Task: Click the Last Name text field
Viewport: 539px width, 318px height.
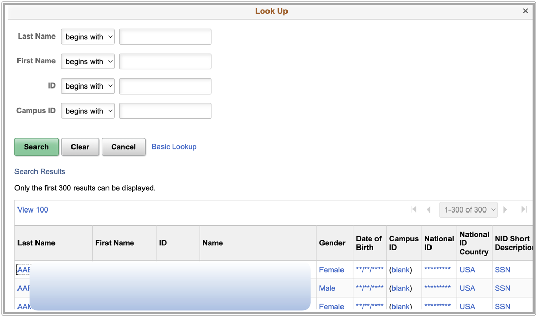Action: (165, 37)
